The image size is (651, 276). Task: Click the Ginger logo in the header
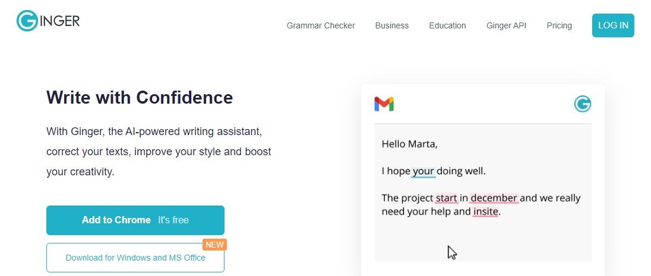(x=48, y=21)
